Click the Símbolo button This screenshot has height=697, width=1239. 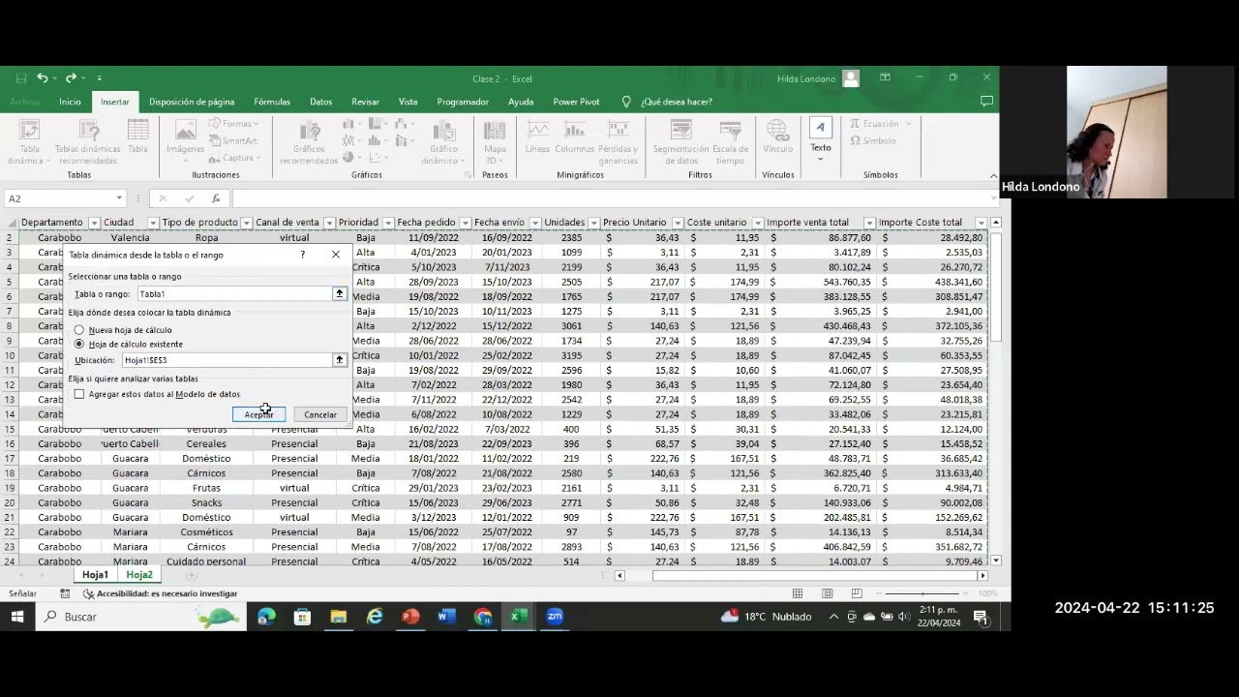point(872,141)
